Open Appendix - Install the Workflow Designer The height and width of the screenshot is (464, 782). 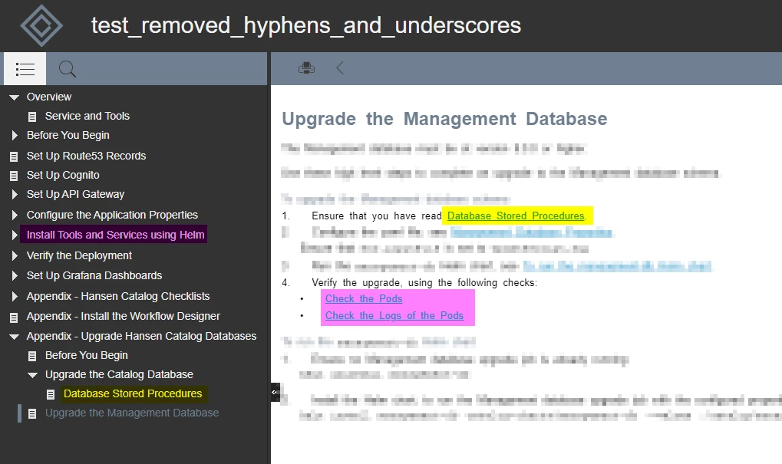[124, 316]
